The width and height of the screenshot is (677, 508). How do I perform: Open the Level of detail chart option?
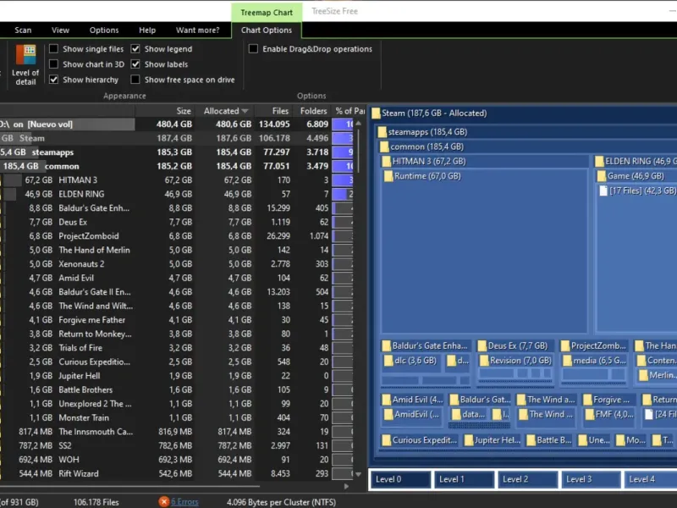coord(25,65)
